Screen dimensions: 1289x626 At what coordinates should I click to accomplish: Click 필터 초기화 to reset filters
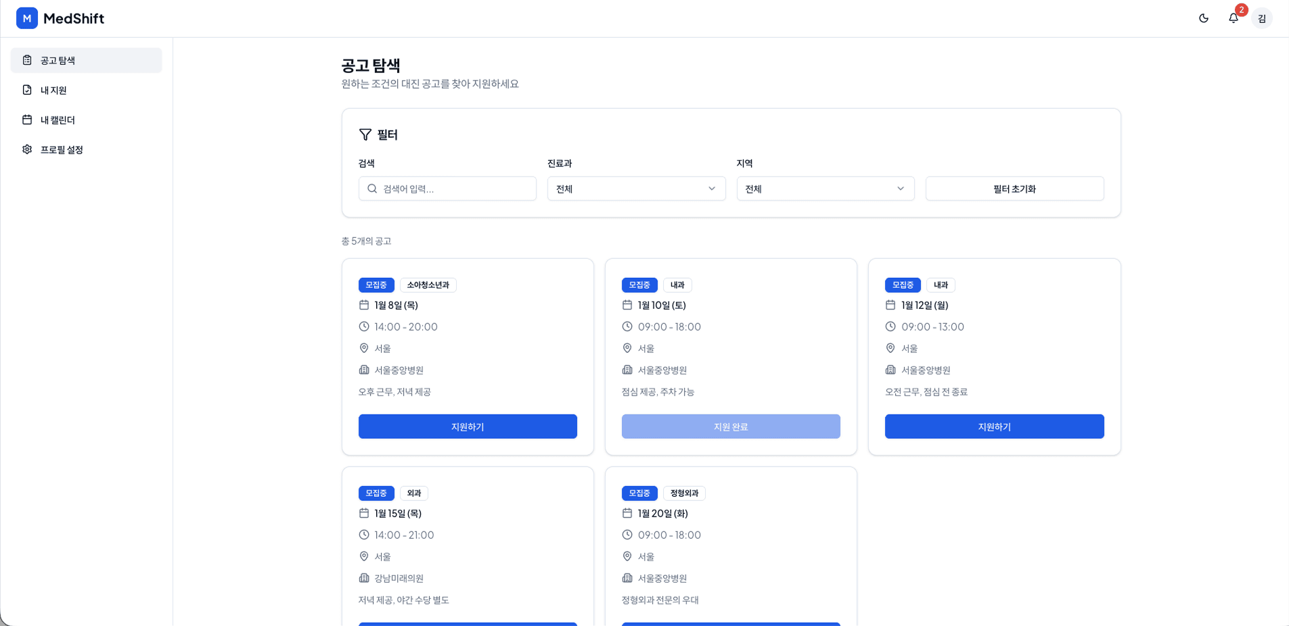1014,189
